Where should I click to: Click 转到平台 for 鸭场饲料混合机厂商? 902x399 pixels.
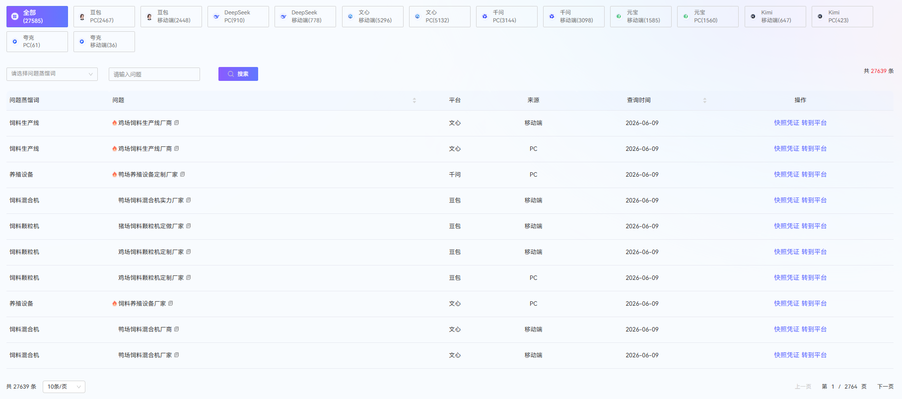pos(814,329)
